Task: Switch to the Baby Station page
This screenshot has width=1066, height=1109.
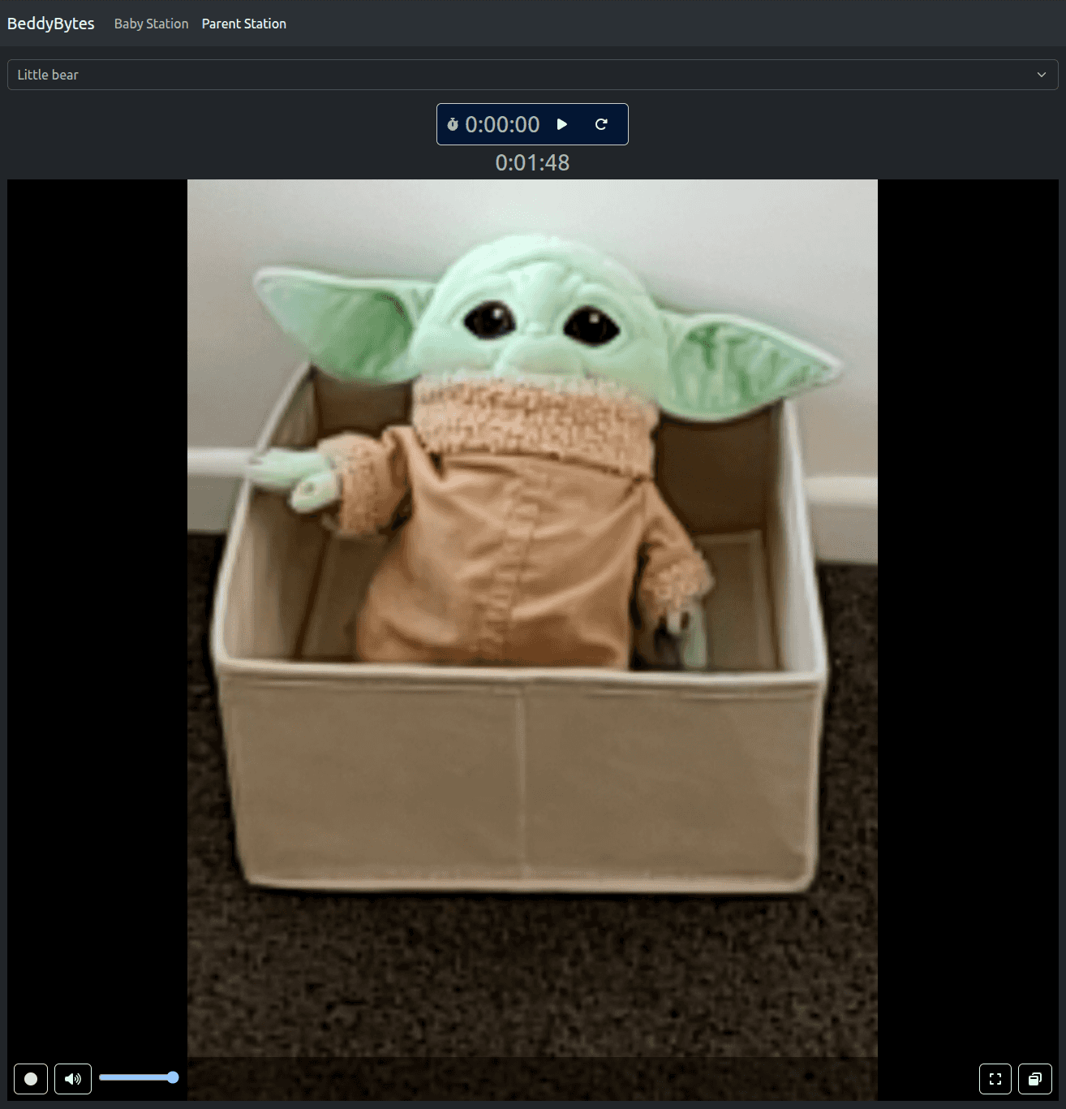Action: [151, 24]
